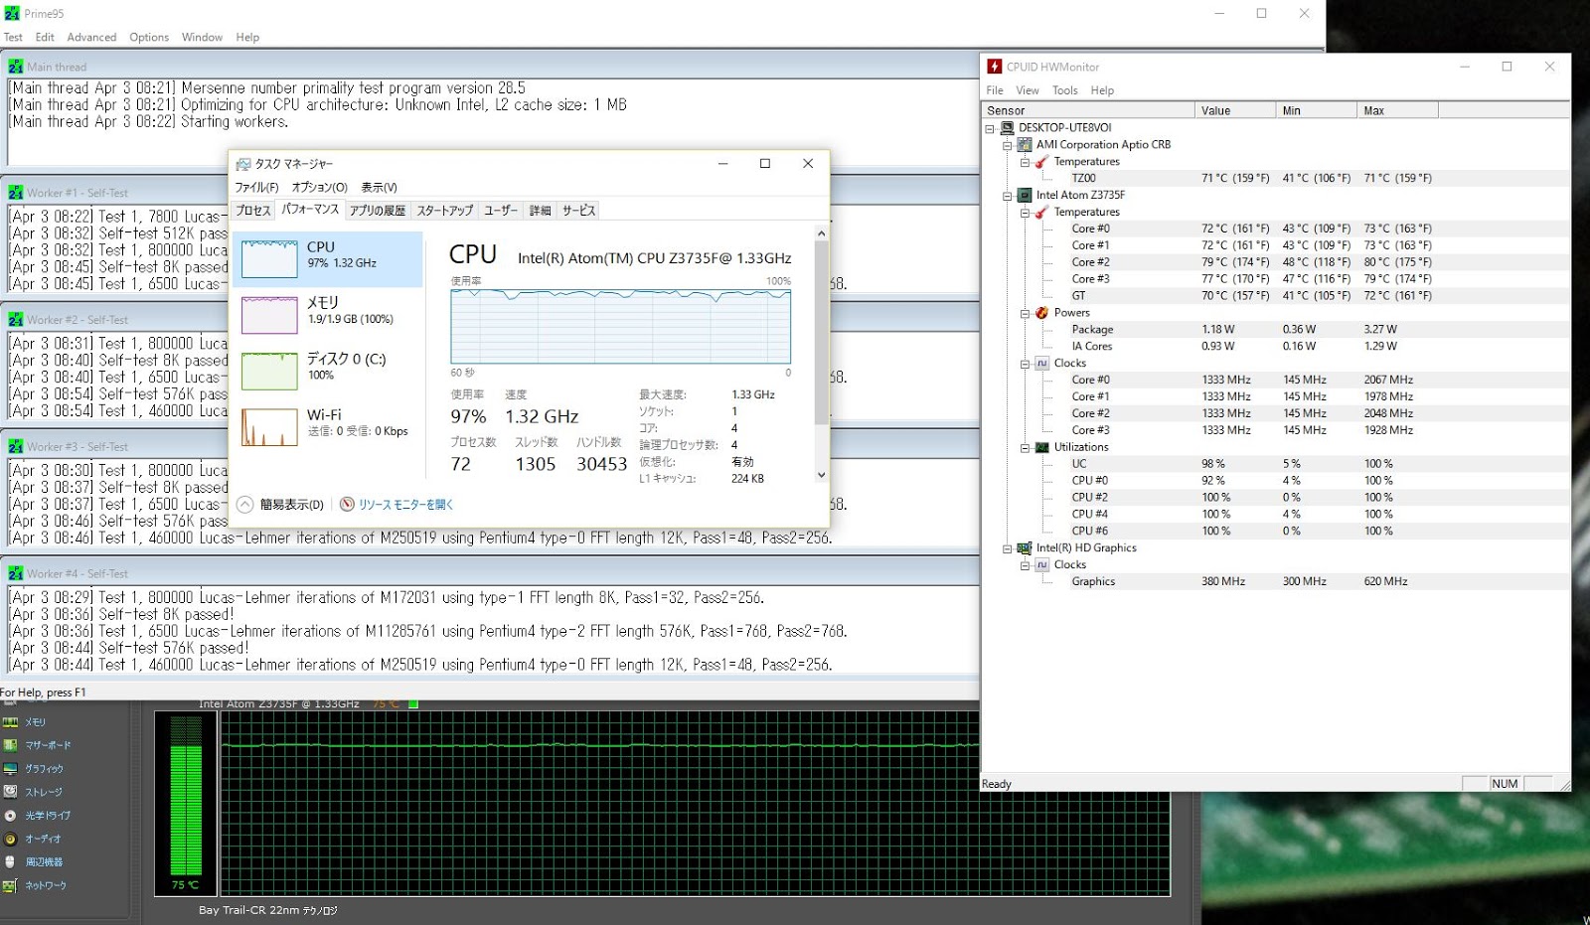Click the 光学ドライブ disc icon

[11, 816]
